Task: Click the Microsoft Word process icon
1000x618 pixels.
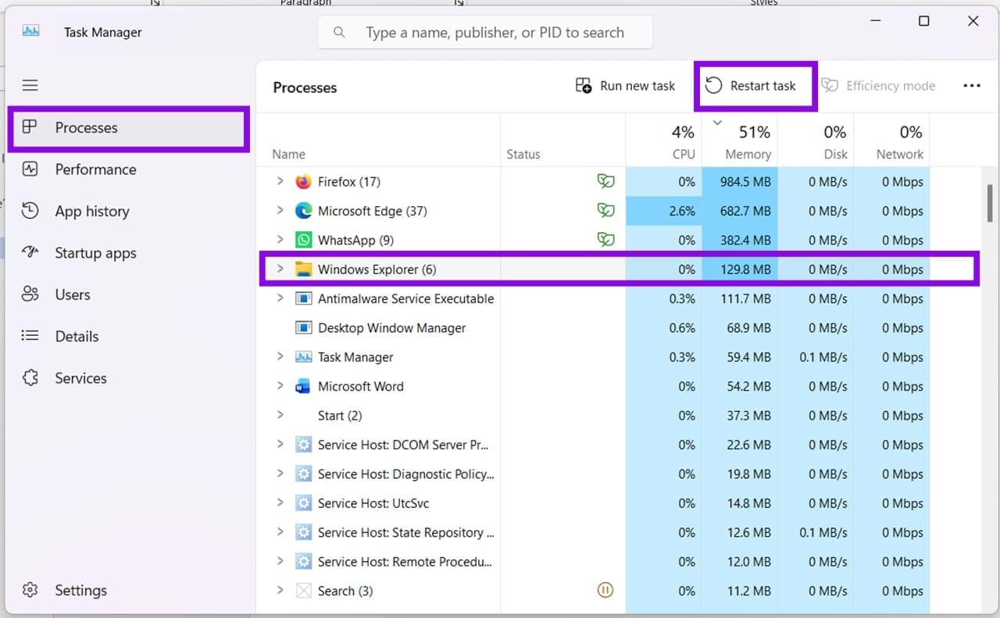Action: [x=303, y=386]
